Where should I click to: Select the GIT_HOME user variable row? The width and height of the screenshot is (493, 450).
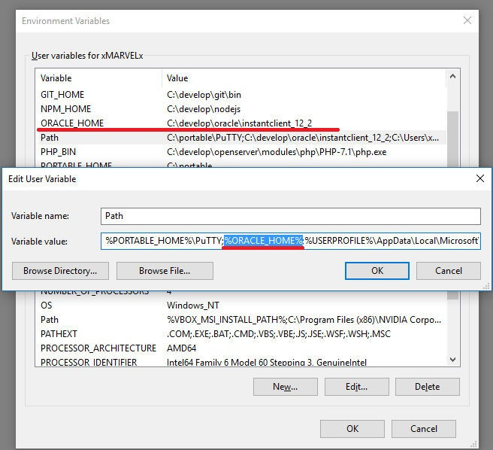(62, 95)
